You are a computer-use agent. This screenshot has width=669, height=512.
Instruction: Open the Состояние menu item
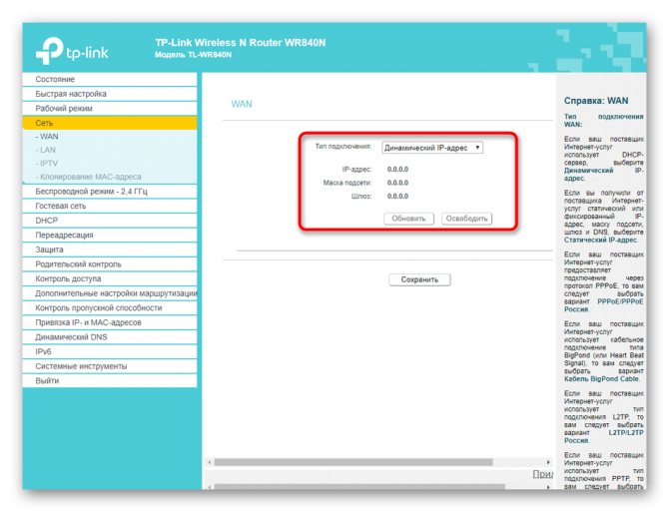coord(110,79)
